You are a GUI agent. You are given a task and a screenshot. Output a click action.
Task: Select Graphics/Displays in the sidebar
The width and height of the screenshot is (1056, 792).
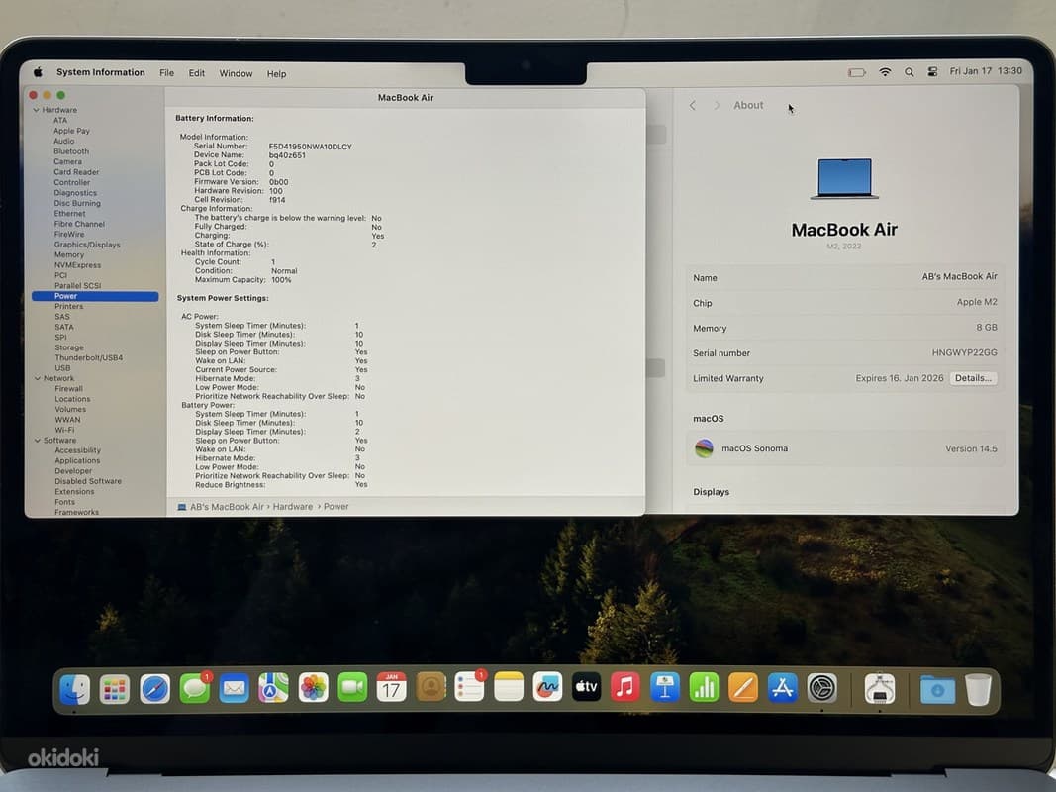coord(87,245)
